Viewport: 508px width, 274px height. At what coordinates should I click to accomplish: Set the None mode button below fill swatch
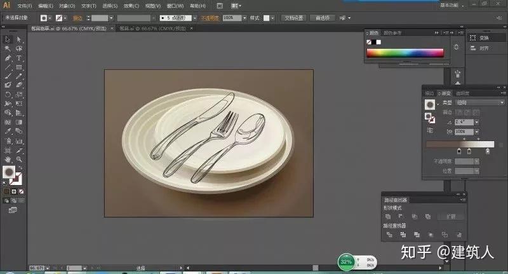(x=21, y=191)
